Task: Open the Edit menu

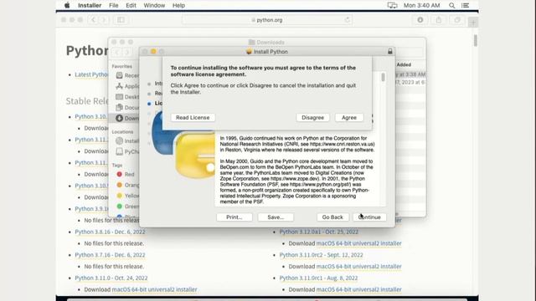Action: (x=131, y=5)
